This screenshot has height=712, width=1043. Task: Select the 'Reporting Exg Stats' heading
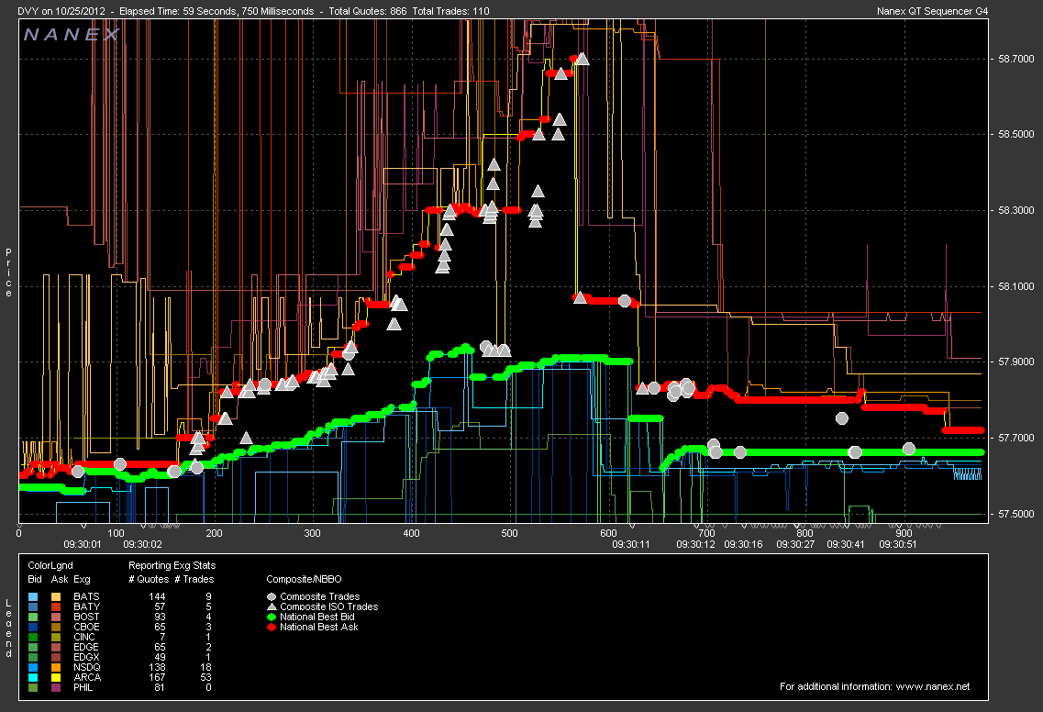click(x=172, y=565)
